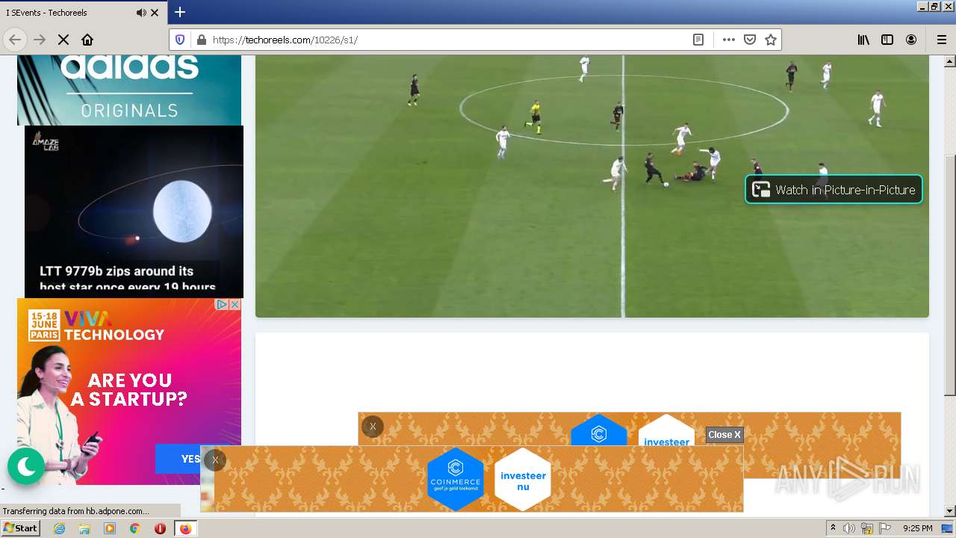Click the scrollbar down arrow
956x538 pixels.
click(950, 511)
